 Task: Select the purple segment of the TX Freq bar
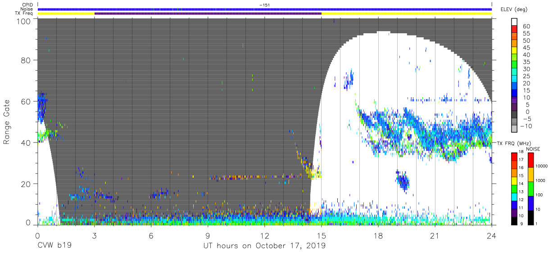[208, 13]
